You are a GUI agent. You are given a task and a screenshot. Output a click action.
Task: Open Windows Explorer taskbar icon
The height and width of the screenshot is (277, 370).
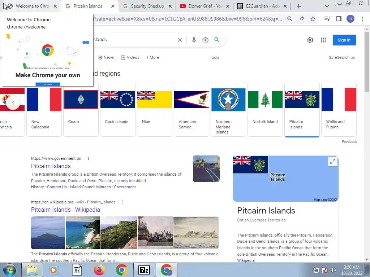pos(32,270)
